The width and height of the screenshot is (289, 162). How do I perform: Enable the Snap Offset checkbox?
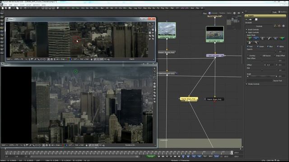[x=275, y=55]
